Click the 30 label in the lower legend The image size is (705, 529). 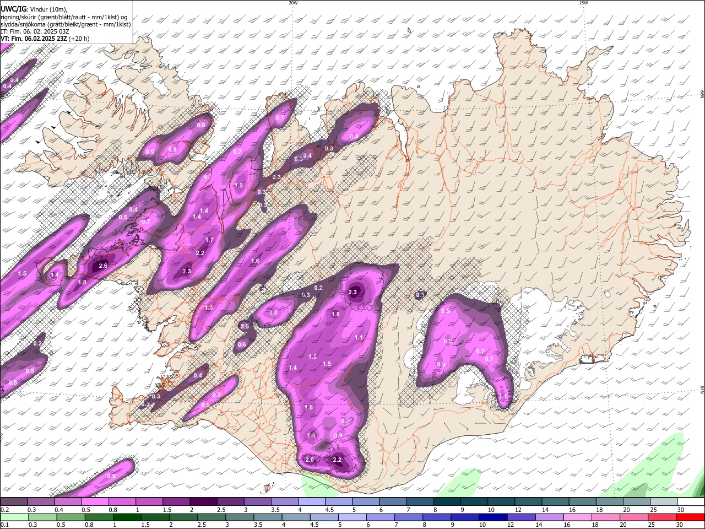(x=679, y=525)
